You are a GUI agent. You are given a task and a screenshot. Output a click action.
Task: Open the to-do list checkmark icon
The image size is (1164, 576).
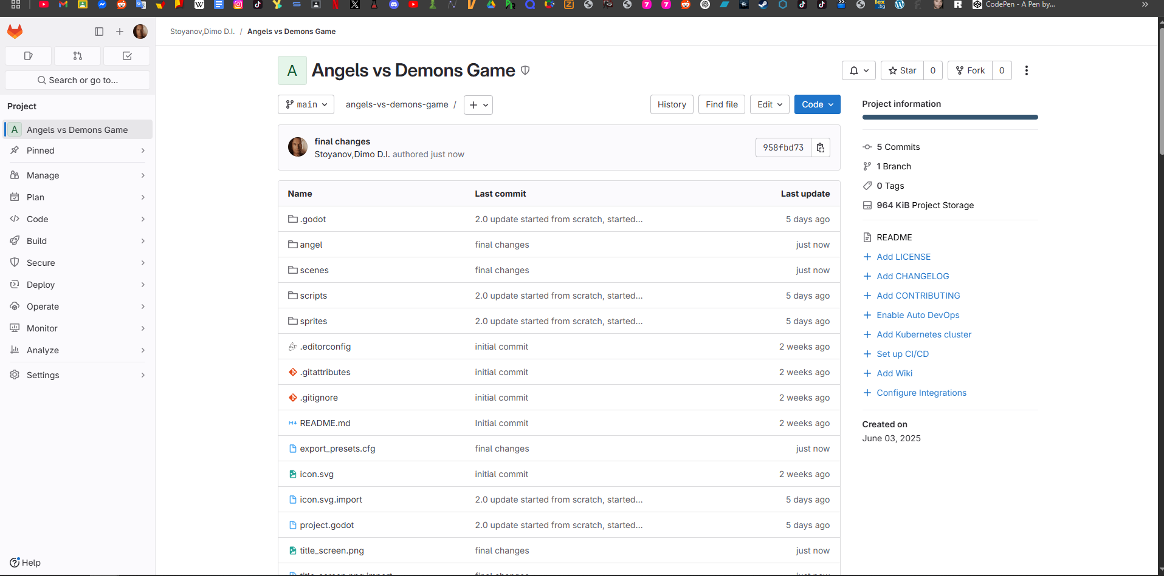pos(127,56)
